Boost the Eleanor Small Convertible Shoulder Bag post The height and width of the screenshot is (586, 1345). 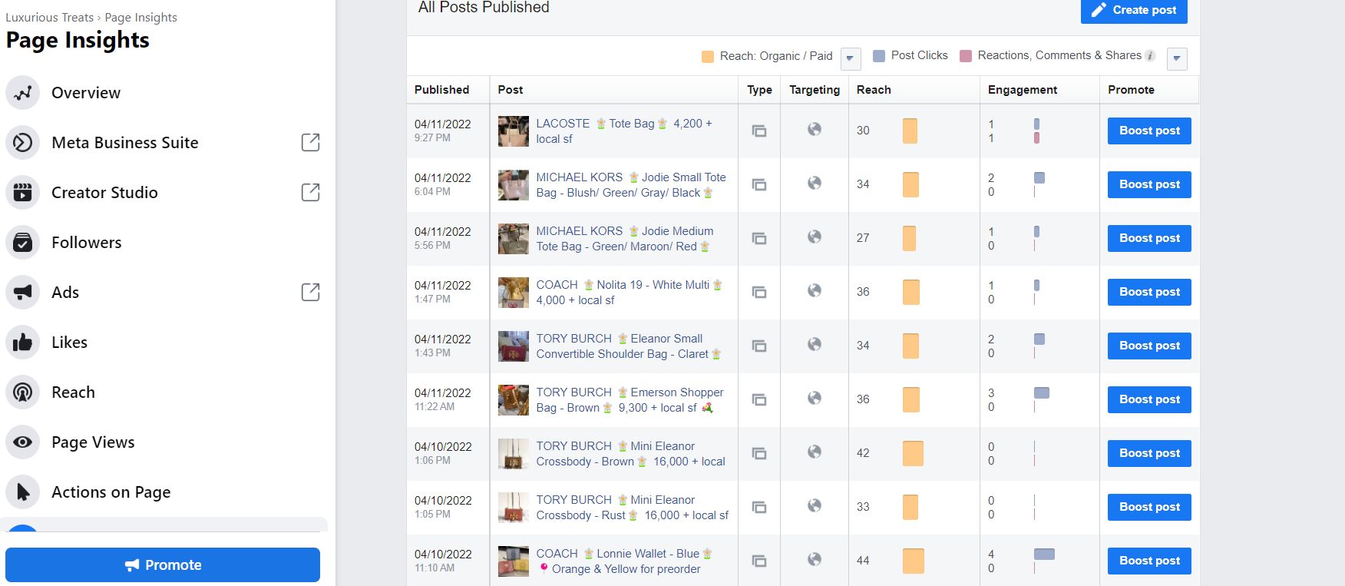(1149, 346)
